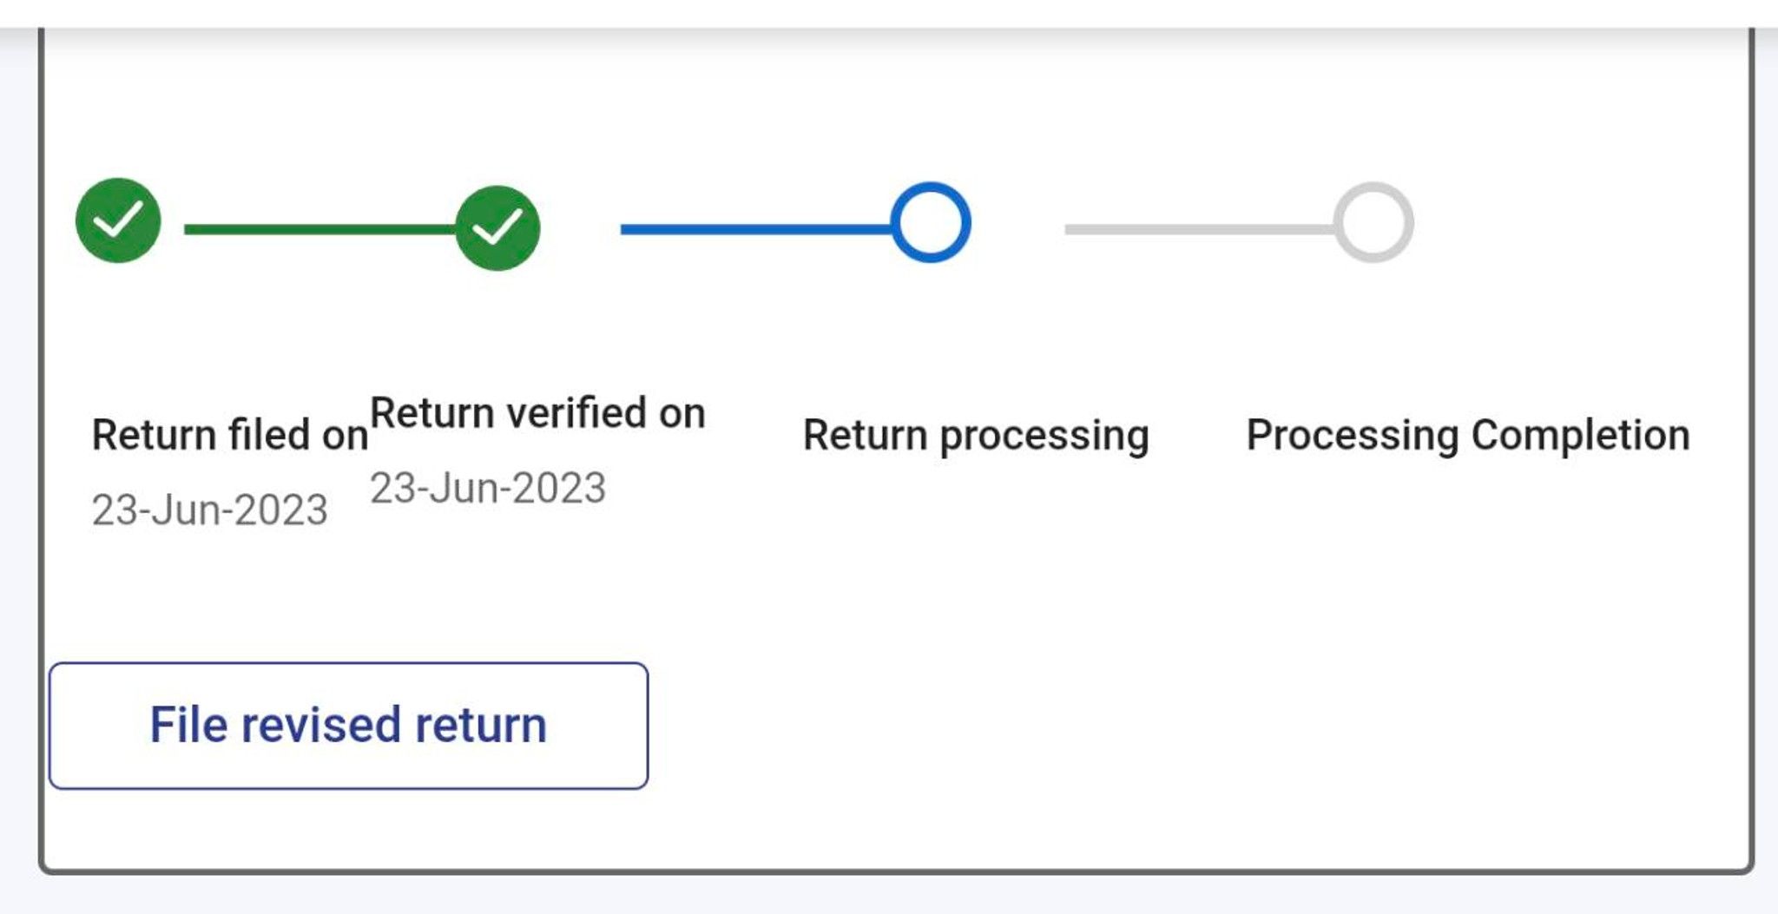Click the page background below the status card

[889, 896]
